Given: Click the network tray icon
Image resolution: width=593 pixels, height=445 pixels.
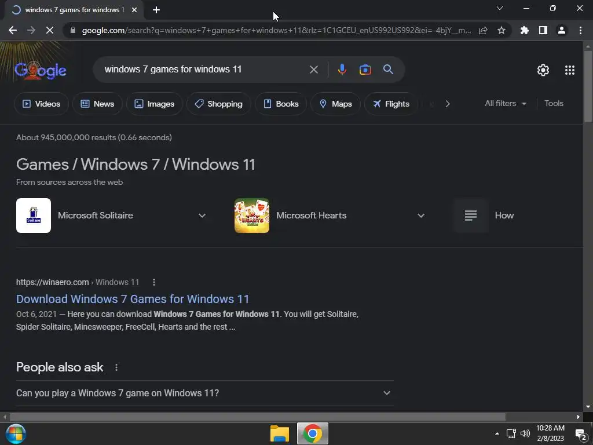Looking at the screenshot, I should point(511,433).
